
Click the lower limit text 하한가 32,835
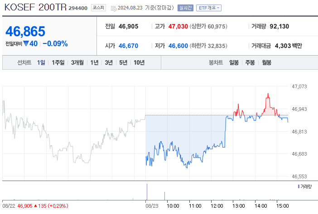tap(208, 46)
